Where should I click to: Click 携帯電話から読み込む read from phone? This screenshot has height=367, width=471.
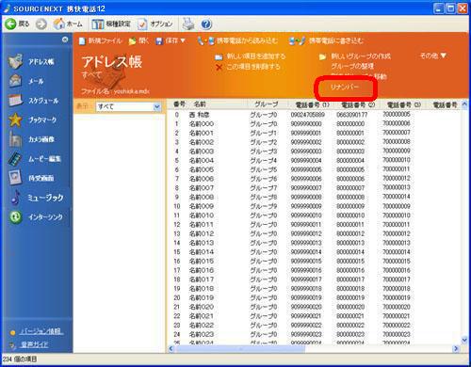click(x=237, y=40)
